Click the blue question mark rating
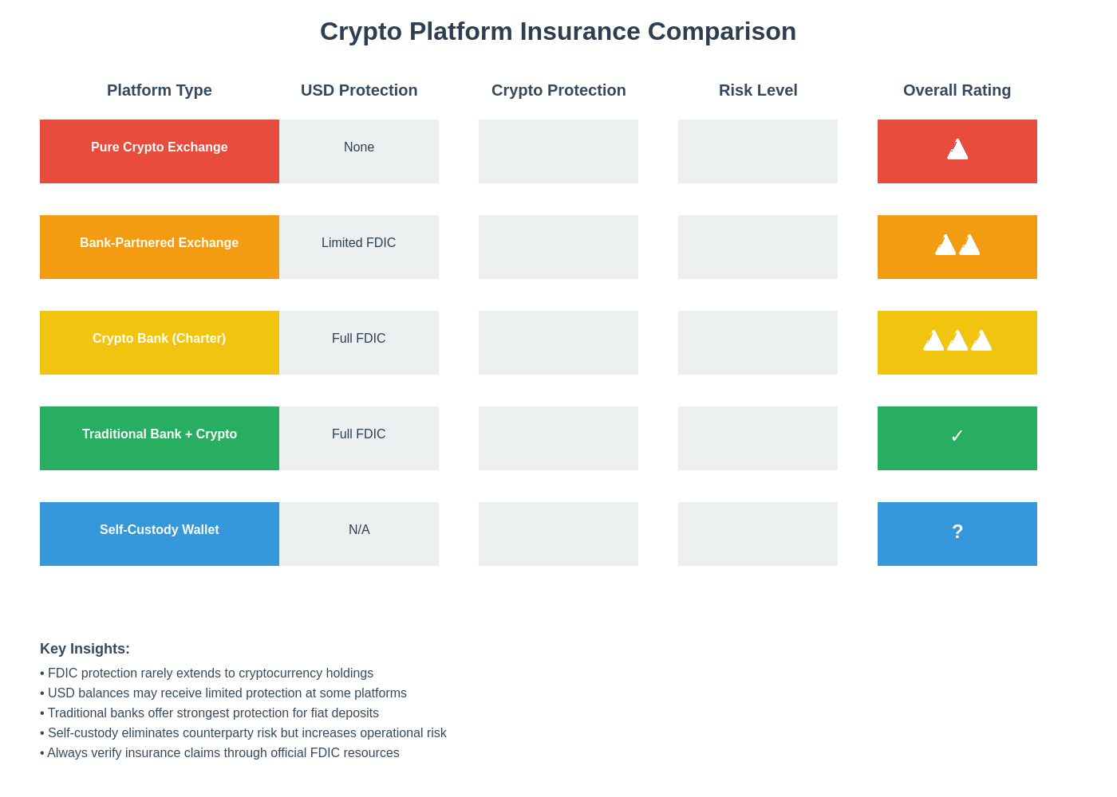 pos(957,532)
